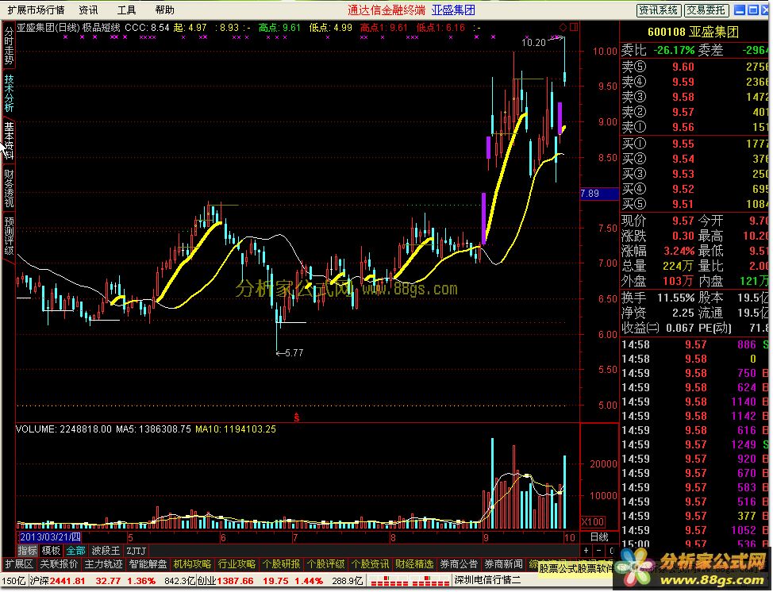773x592 pixels.
Task: Click the X100 volume scale label
Action: click(593, 522)
